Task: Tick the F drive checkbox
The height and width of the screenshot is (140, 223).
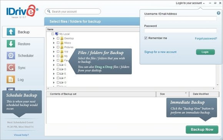Action: click(58, 78)
